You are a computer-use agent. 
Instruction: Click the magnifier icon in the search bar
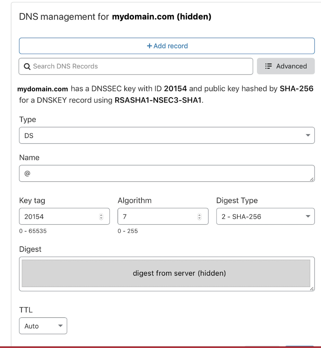click(27, 67)
